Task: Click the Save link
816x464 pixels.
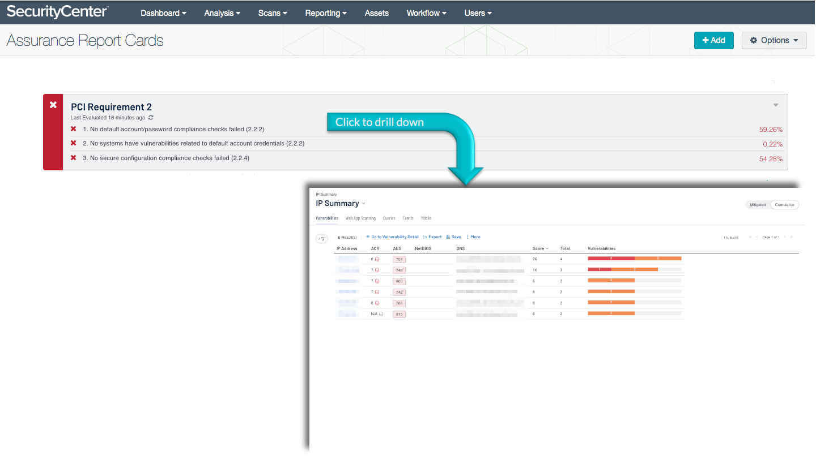Action: click(x=453, y=237)
